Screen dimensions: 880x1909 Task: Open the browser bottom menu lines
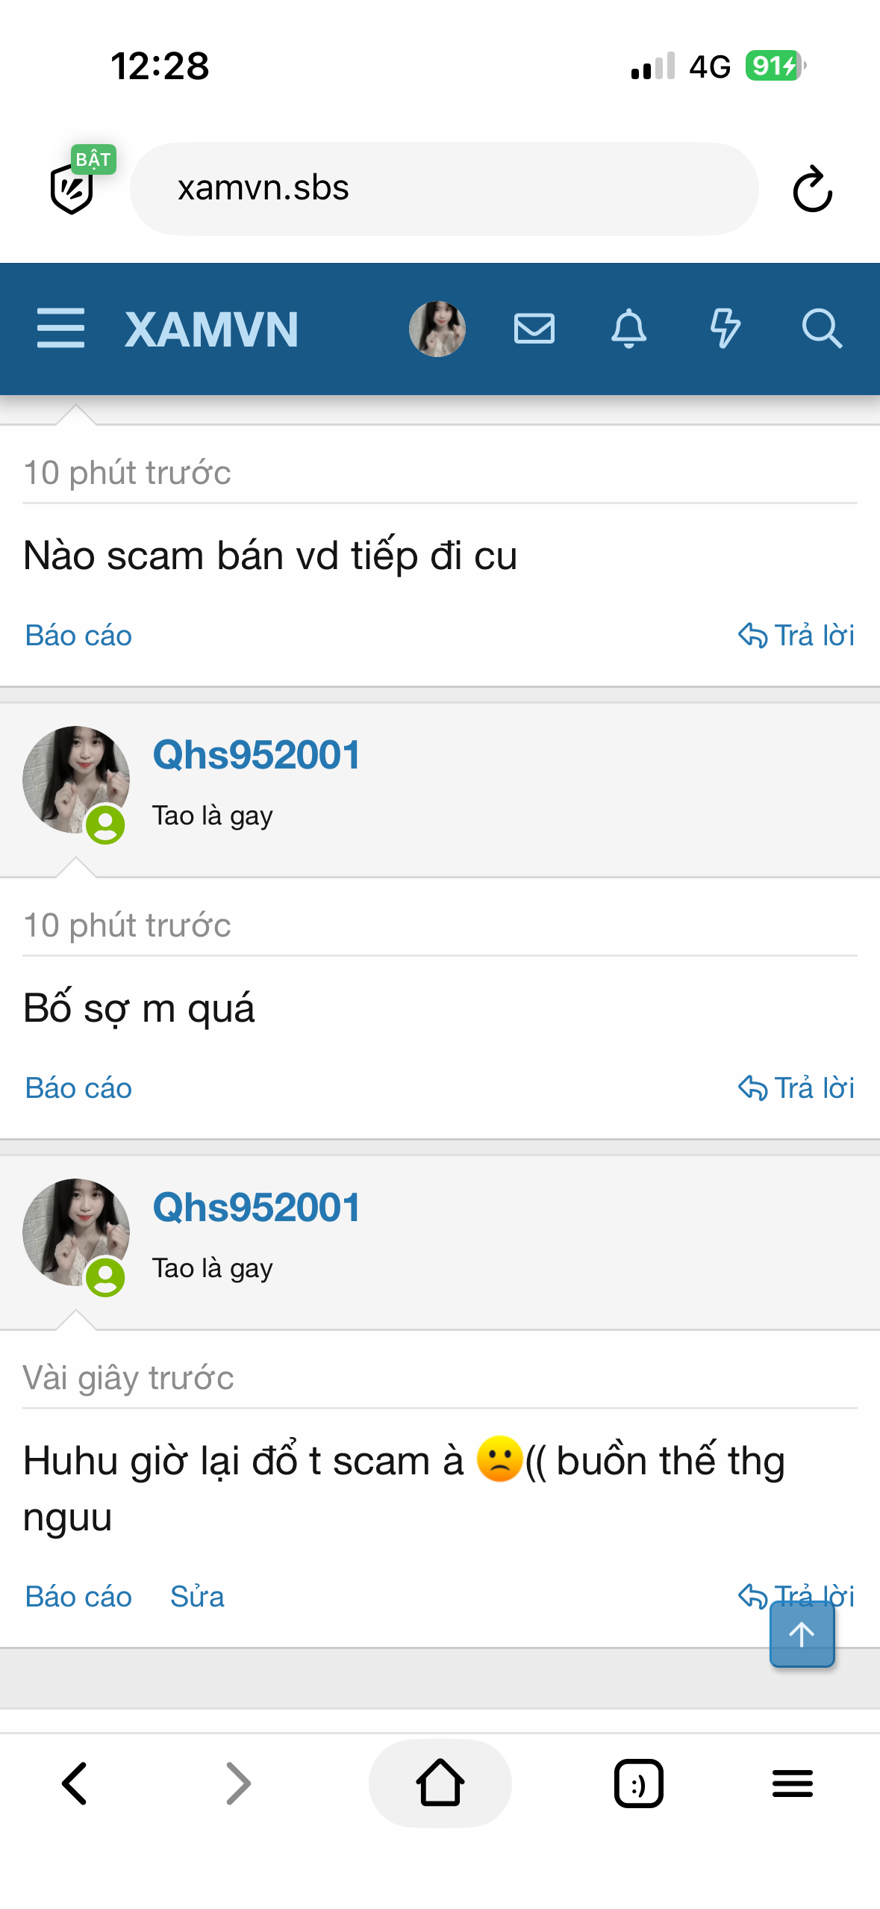tap(793, 1784)
